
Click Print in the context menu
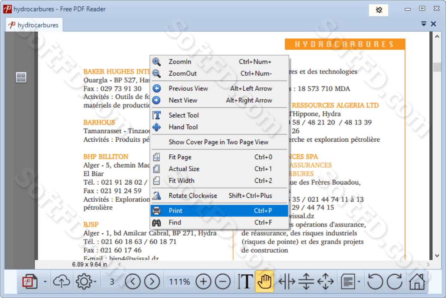coord(219,211)
